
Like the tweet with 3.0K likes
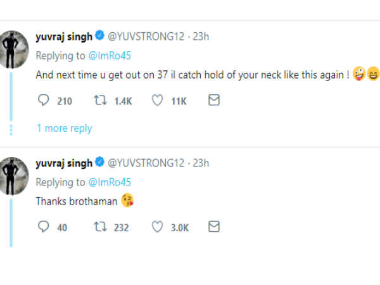coord(158,227)
